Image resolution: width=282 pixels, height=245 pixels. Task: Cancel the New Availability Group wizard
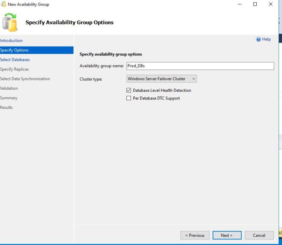(x=259, y=235)
